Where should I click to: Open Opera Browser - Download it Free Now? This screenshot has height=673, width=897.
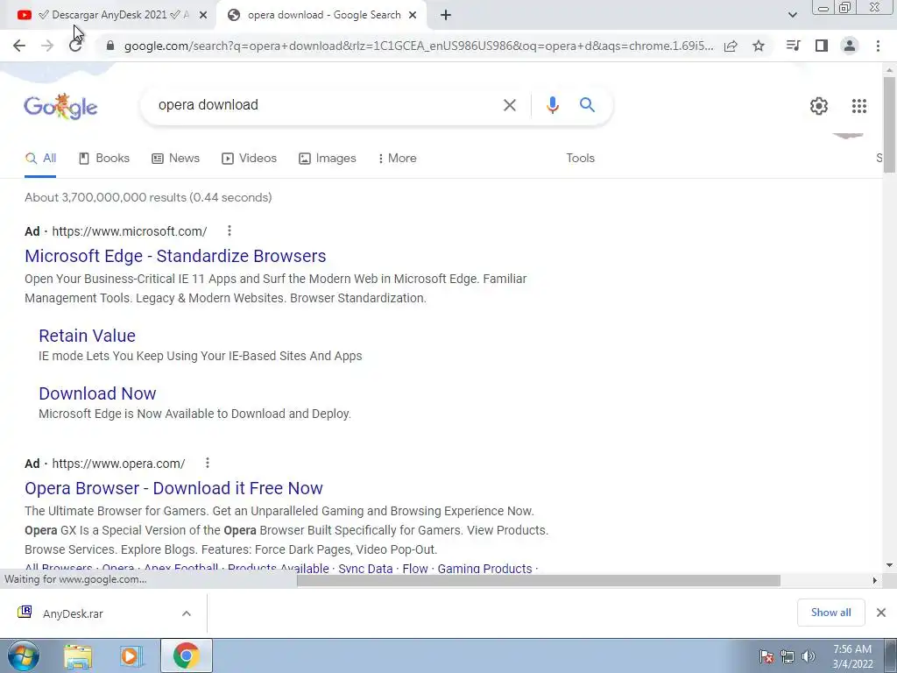173,488
